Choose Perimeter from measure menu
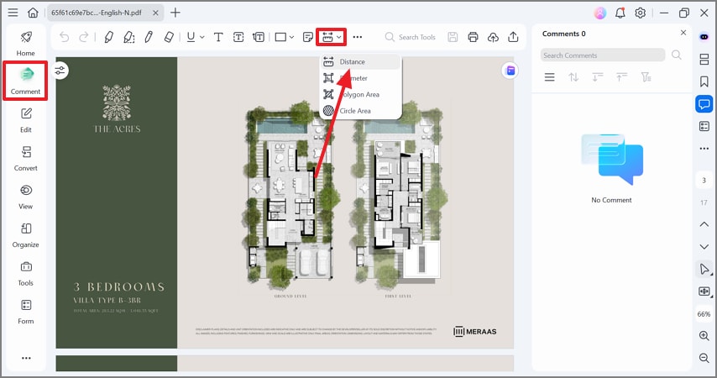 (360, 78)
